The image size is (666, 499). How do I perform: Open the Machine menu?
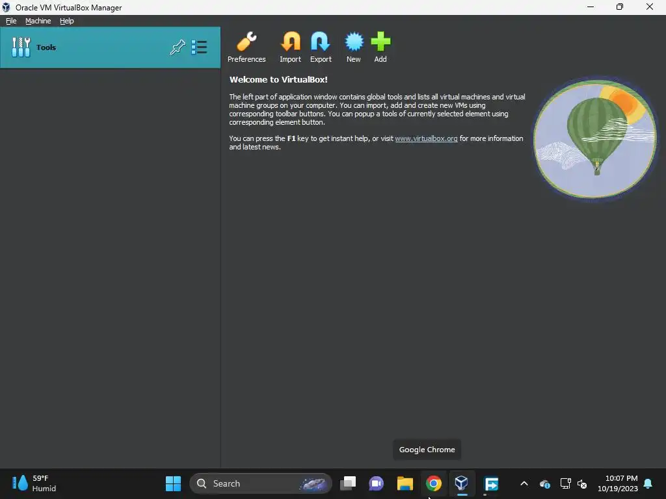(x=38, y=21)
